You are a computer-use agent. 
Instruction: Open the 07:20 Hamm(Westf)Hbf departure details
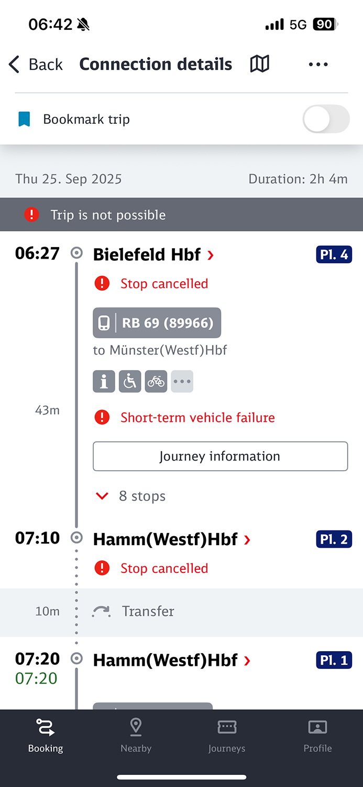coord(171,660)
